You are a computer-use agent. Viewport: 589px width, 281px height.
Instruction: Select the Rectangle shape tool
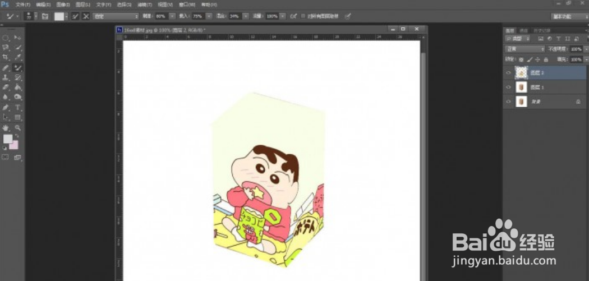click(17, 117)
